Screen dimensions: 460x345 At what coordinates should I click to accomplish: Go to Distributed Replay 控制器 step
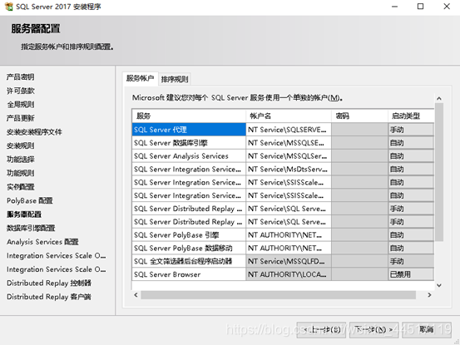(x=49, y=283)
